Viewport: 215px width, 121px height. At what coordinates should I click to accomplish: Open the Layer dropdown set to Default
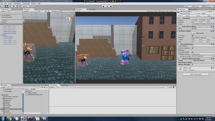[x=208, y=13]
